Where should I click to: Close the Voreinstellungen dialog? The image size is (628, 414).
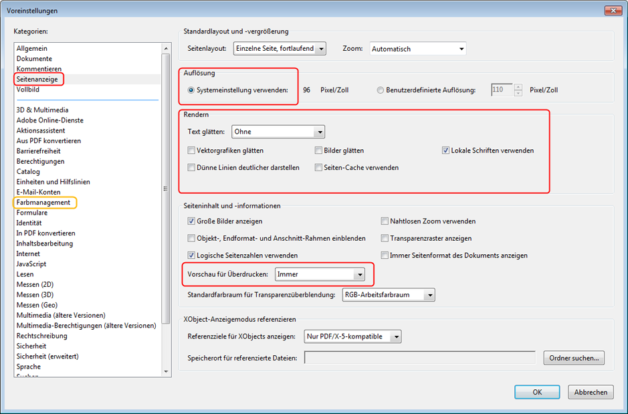click(x=613, y=11)
